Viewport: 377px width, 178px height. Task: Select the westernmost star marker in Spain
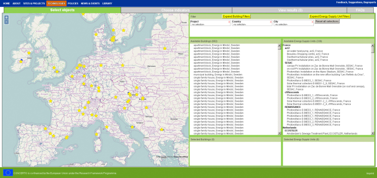(45, 129)
